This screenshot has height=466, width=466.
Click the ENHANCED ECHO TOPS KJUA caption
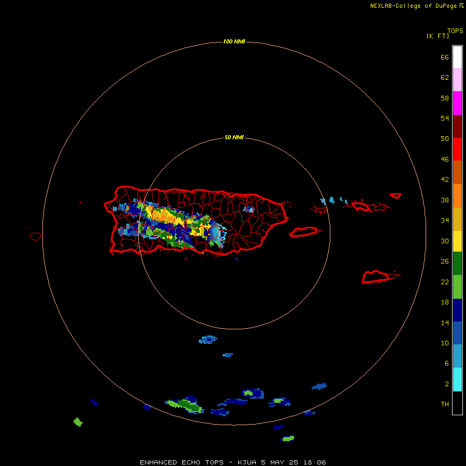[233, 462]
